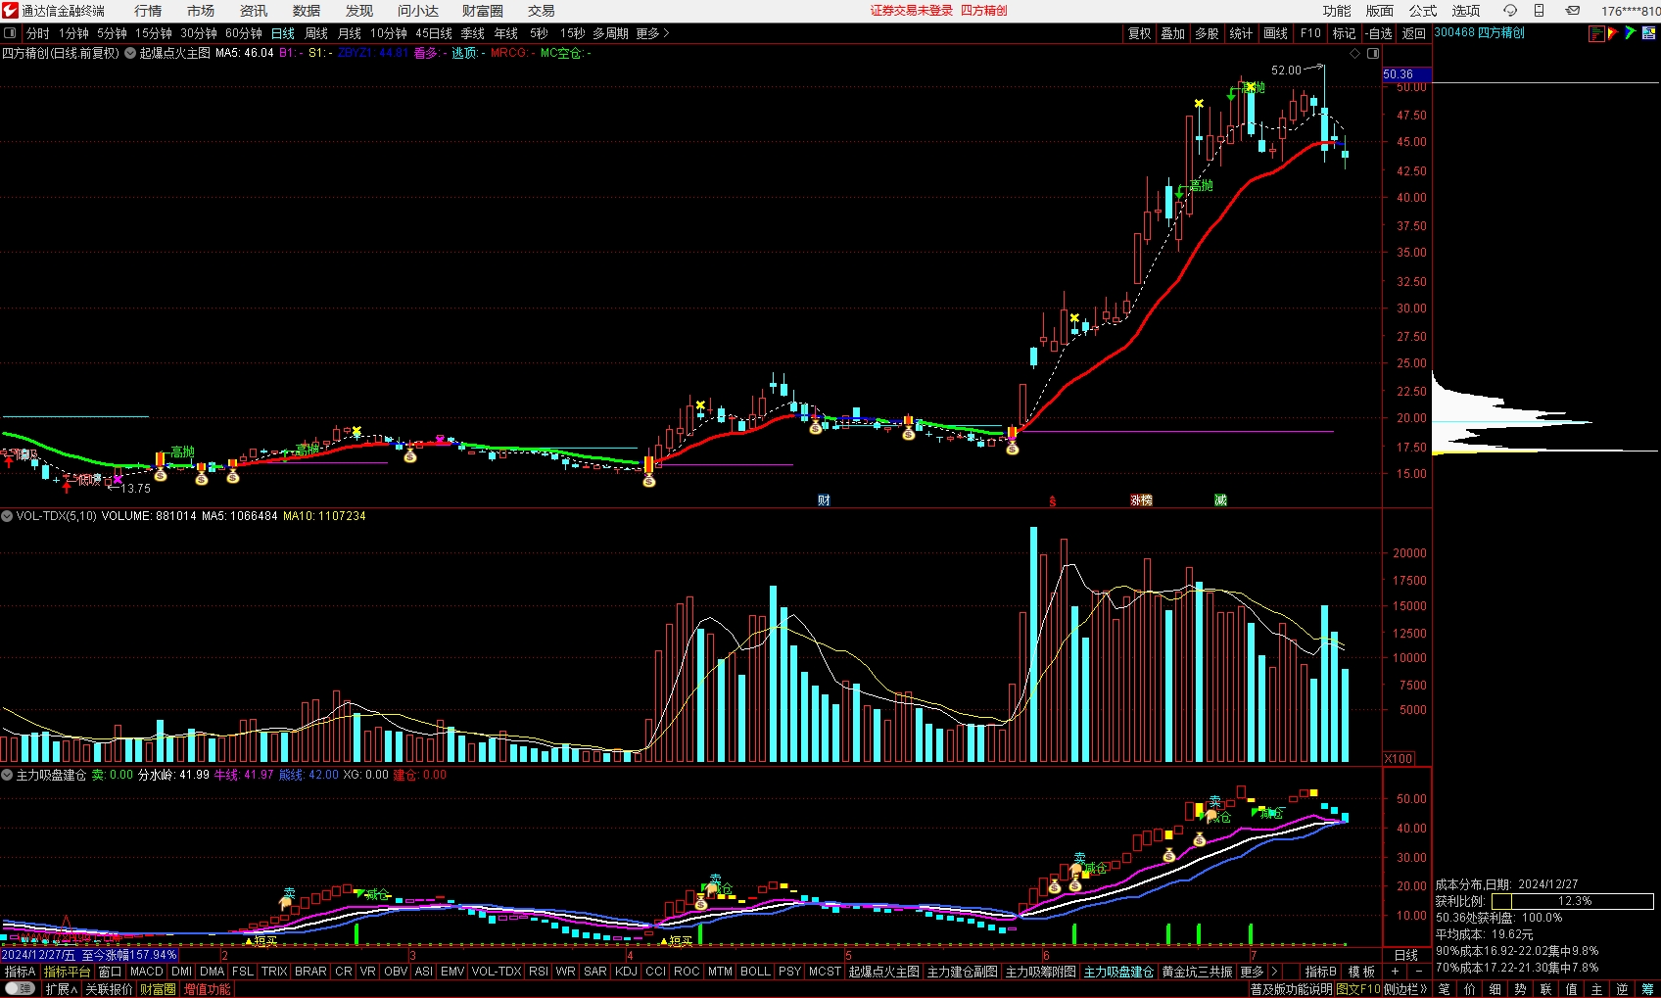Click 关联报价 button
Screen dimensions: 1661x998
[x=109, y=989]
